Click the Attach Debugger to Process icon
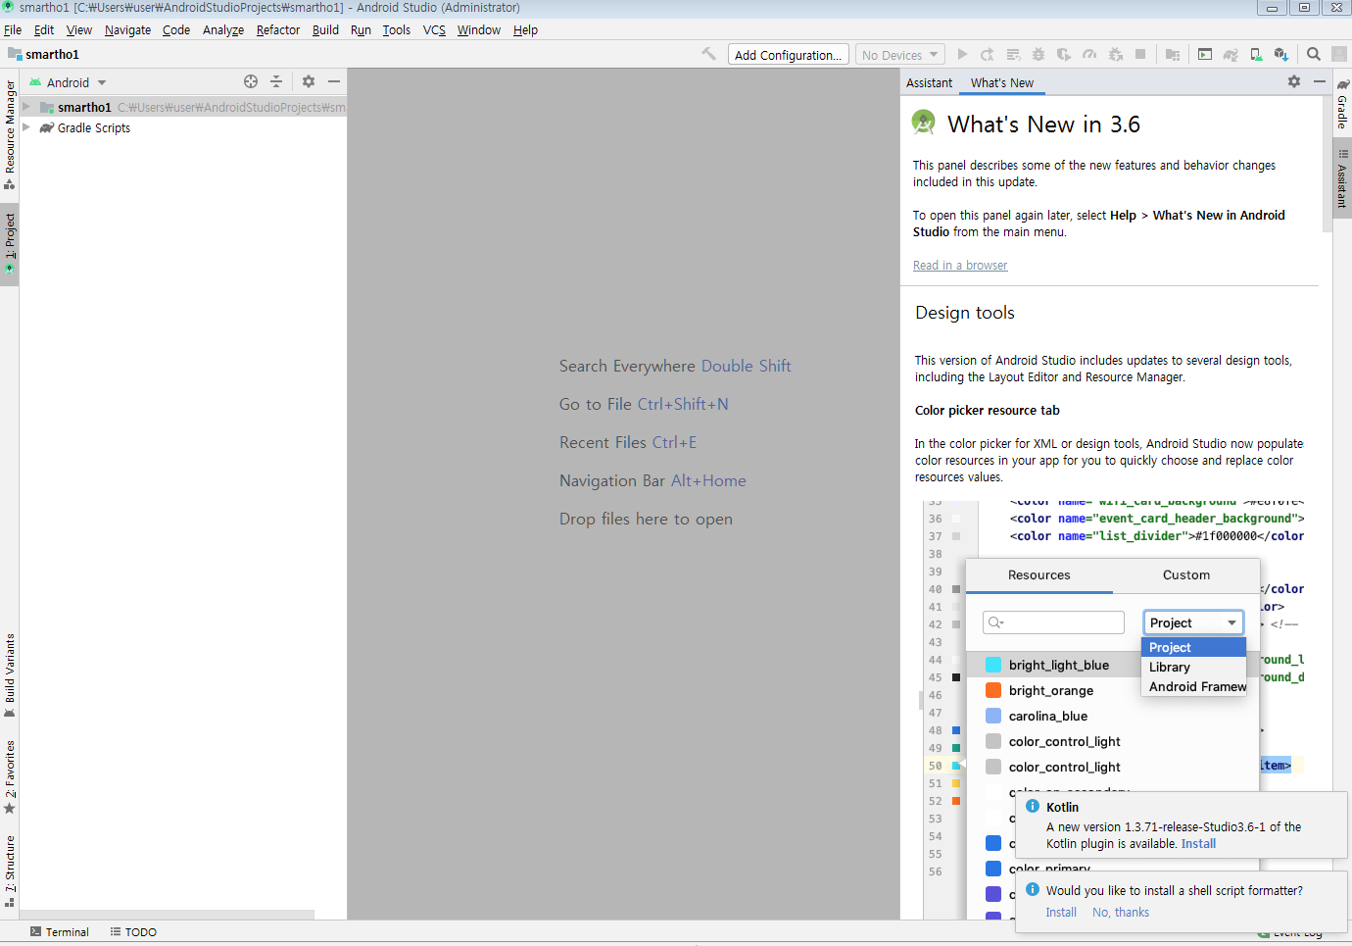The height and width of the screenshot is (946, 1352). (x=1115, y=54)
